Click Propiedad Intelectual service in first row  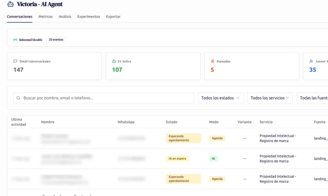278,138
